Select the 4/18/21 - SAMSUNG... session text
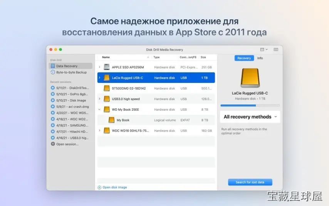The height and width of the screenshot is (206, 329). [x=72, y=125]
